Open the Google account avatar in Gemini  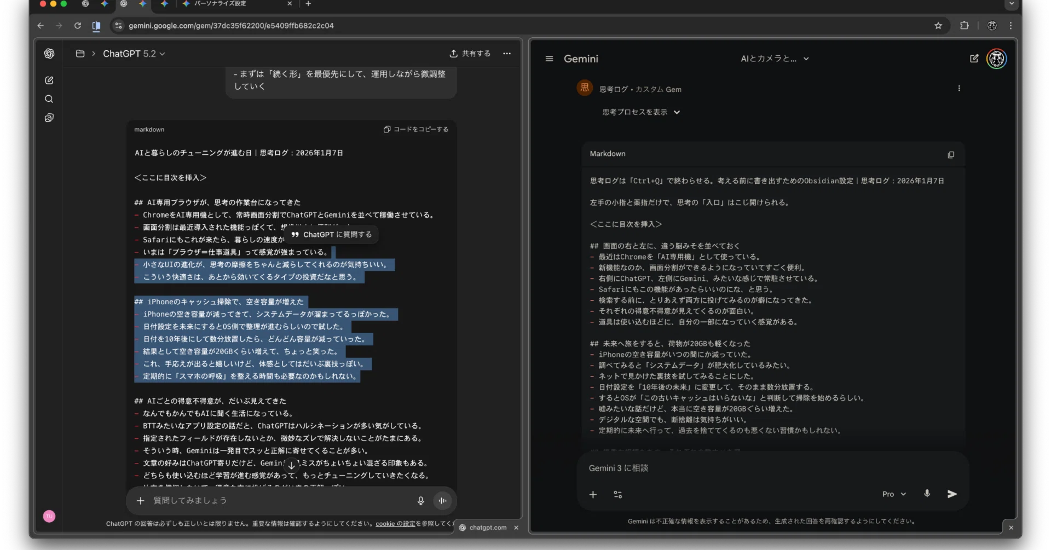pyautogui.click(x=996, y=59)
